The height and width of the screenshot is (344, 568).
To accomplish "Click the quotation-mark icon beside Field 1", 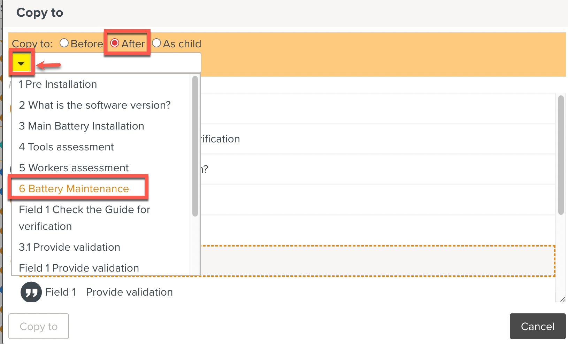I will (31, 292).
